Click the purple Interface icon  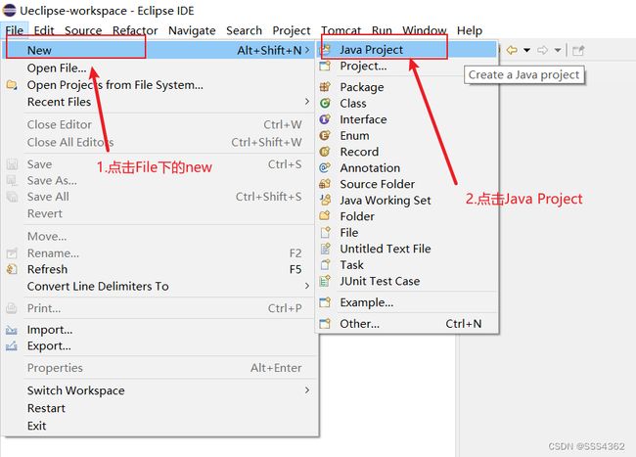pos(325,119)
